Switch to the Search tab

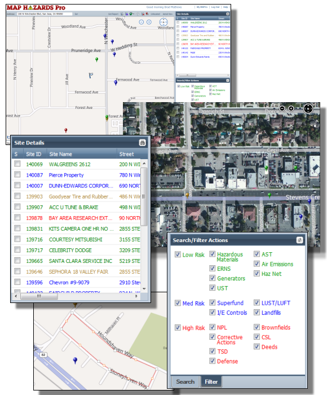[185, 381]
